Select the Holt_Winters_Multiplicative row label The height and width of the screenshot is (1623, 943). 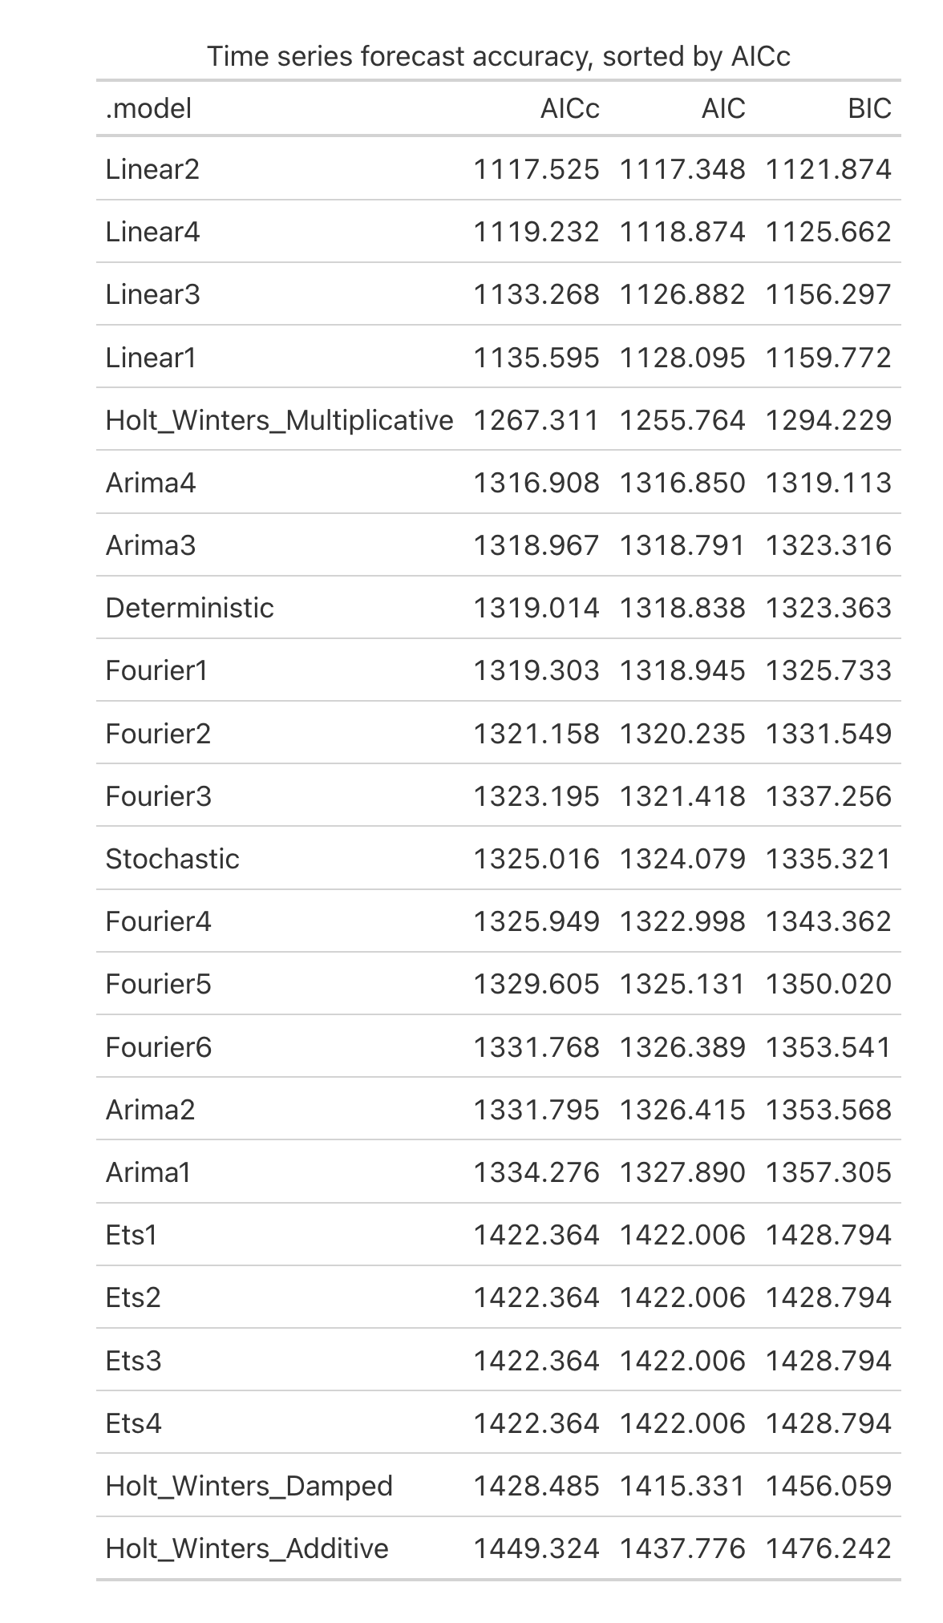279,420
